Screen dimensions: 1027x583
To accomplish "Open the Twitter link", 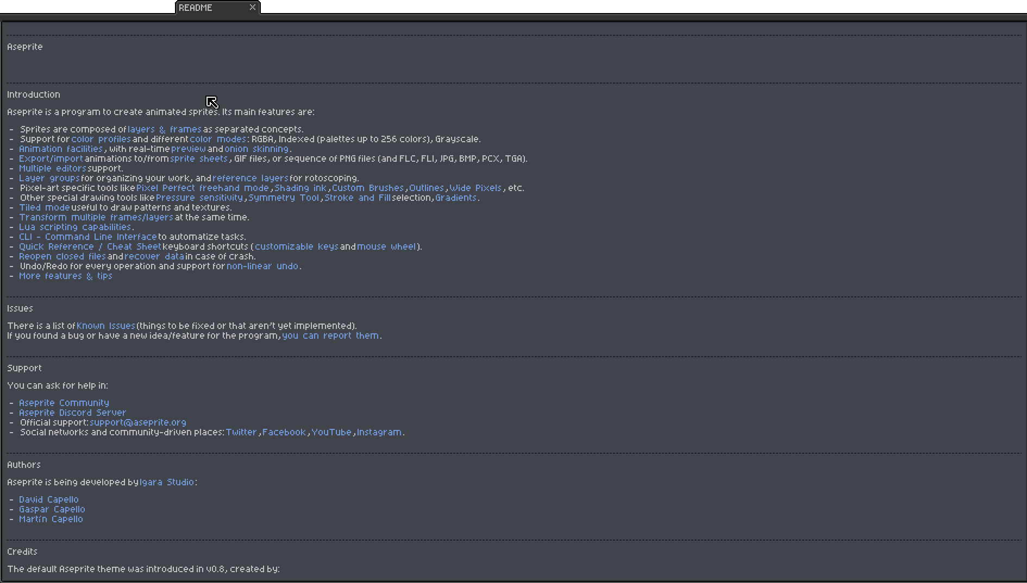I will point(241,432).
